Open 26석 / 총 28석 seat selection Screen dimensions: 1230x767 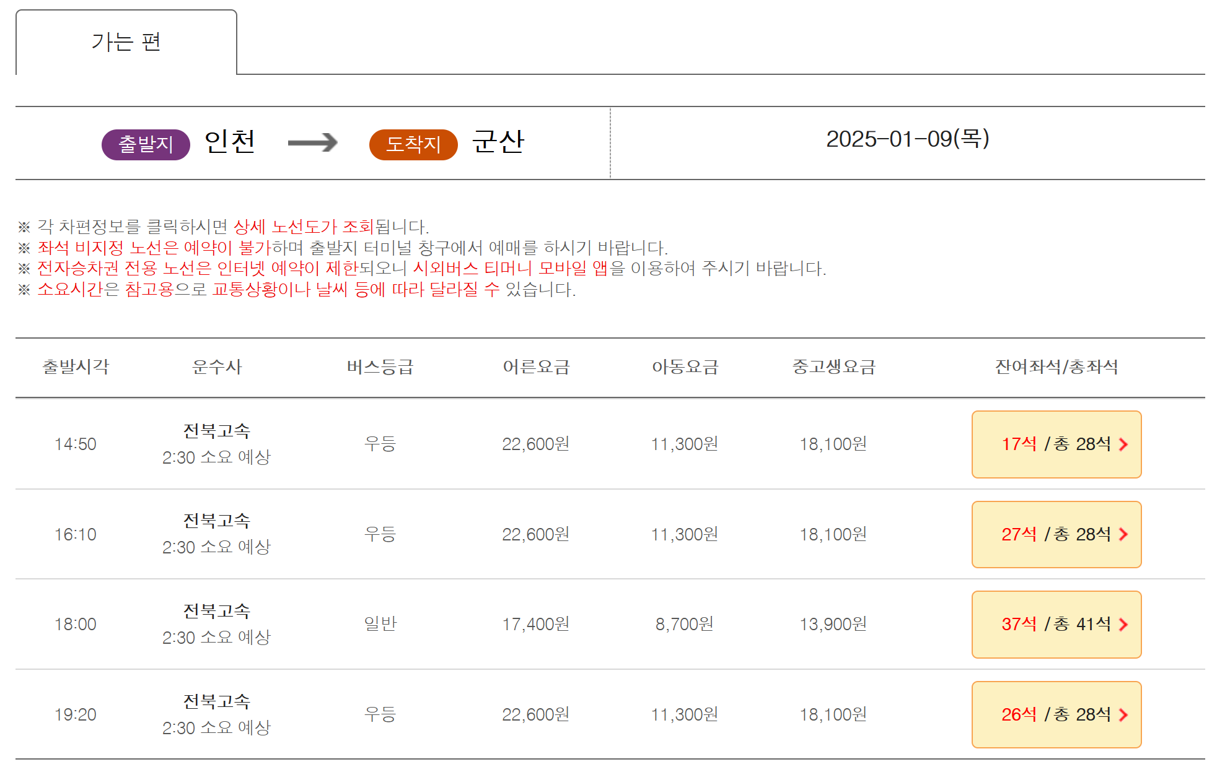tap(1055, 715)
